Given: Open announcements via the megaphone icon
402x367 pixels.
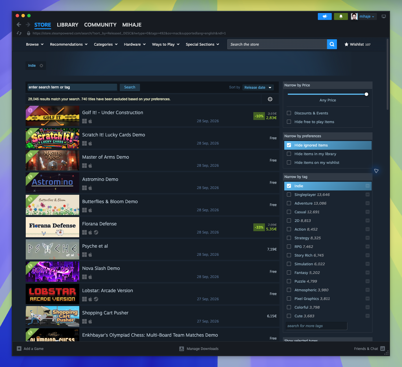Looking at the screenshot, I should (325, 16).
